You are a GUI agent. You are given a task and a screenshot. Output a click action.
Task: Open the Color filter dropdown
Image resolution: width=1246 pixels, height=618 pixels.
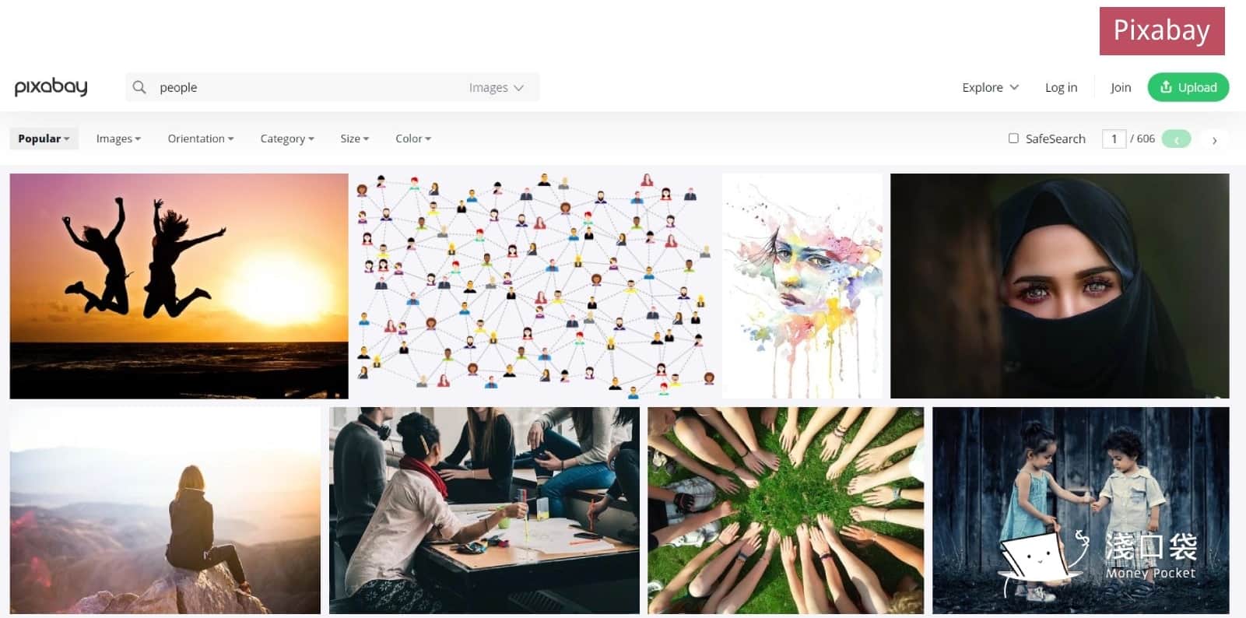click(412, 139)
